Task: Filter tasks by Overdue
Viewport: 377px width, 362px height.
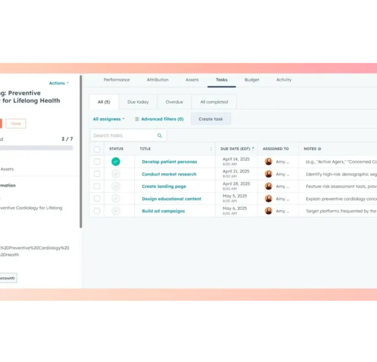Action: (x=174, y=102)
